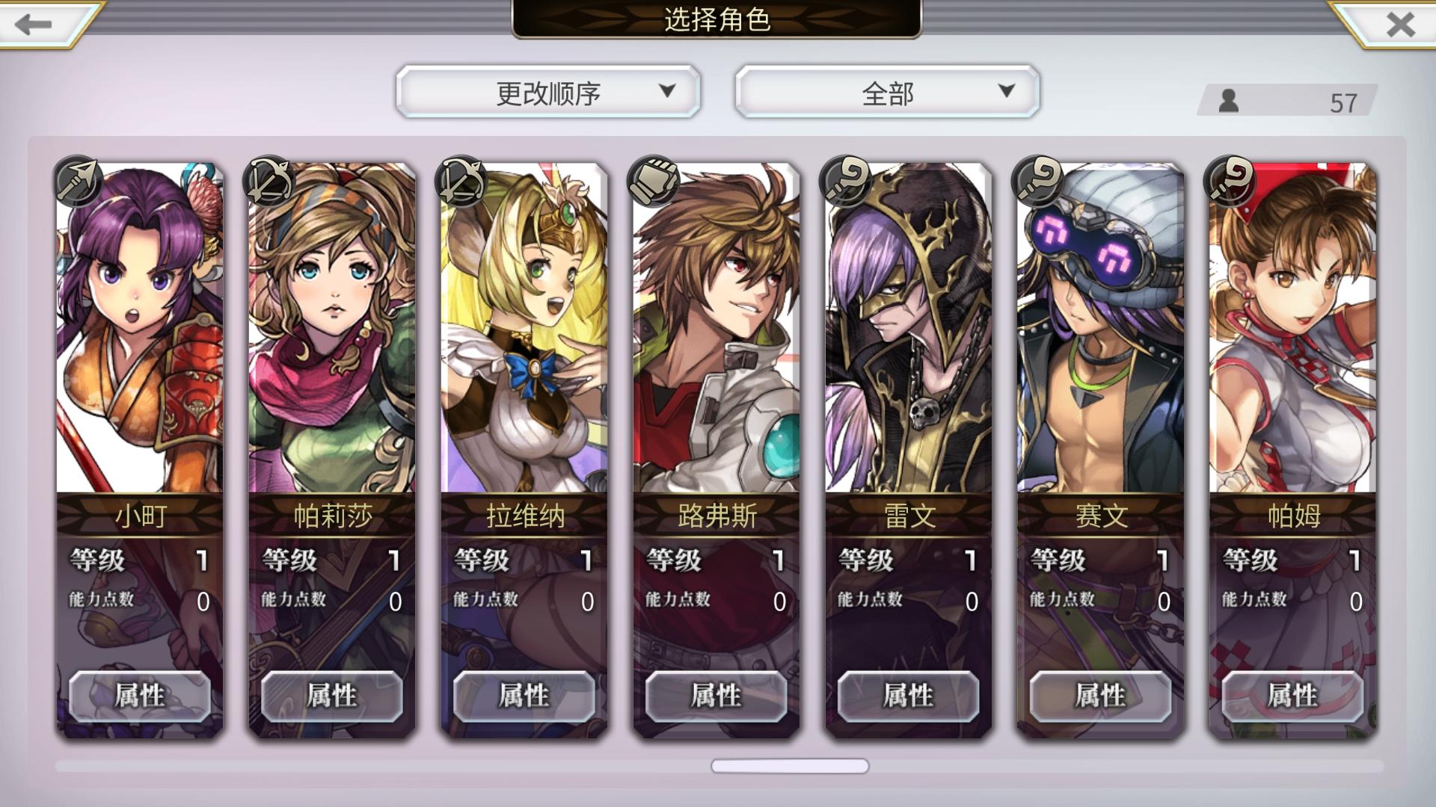
Task: Expand the arrow beside 全部
Action: (1007, 91)
